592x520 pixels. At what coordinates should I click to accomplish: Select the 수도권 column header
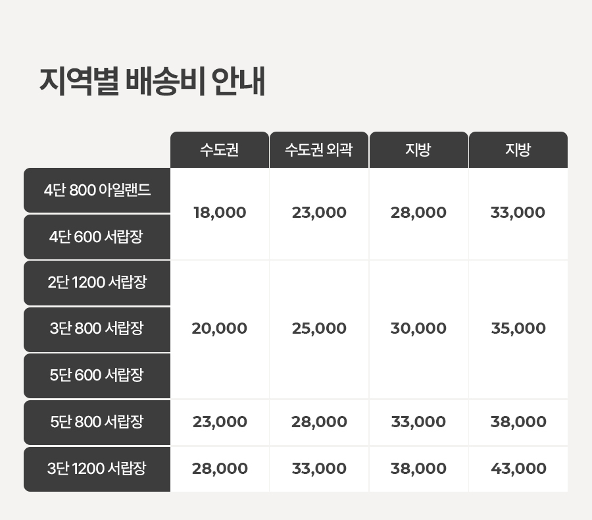tap(219, 150)
